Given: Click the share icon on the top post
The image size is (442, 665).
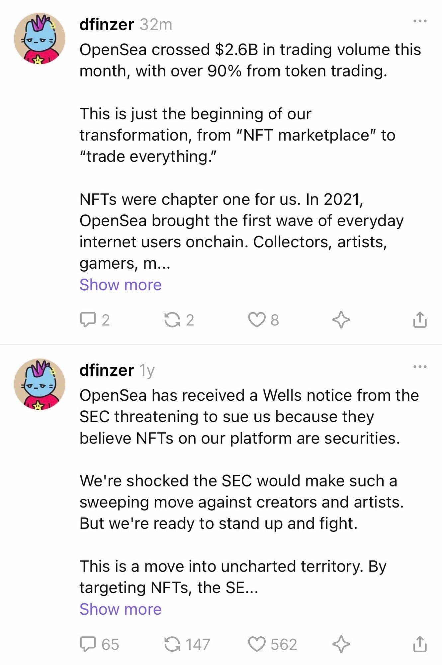Looking at the screenshot, I should pyautogui.click(x=420, y=320).
